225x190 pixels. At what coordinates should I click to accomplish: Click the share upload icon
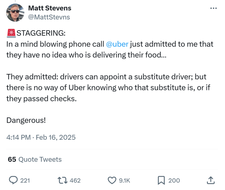coord(210,180)
